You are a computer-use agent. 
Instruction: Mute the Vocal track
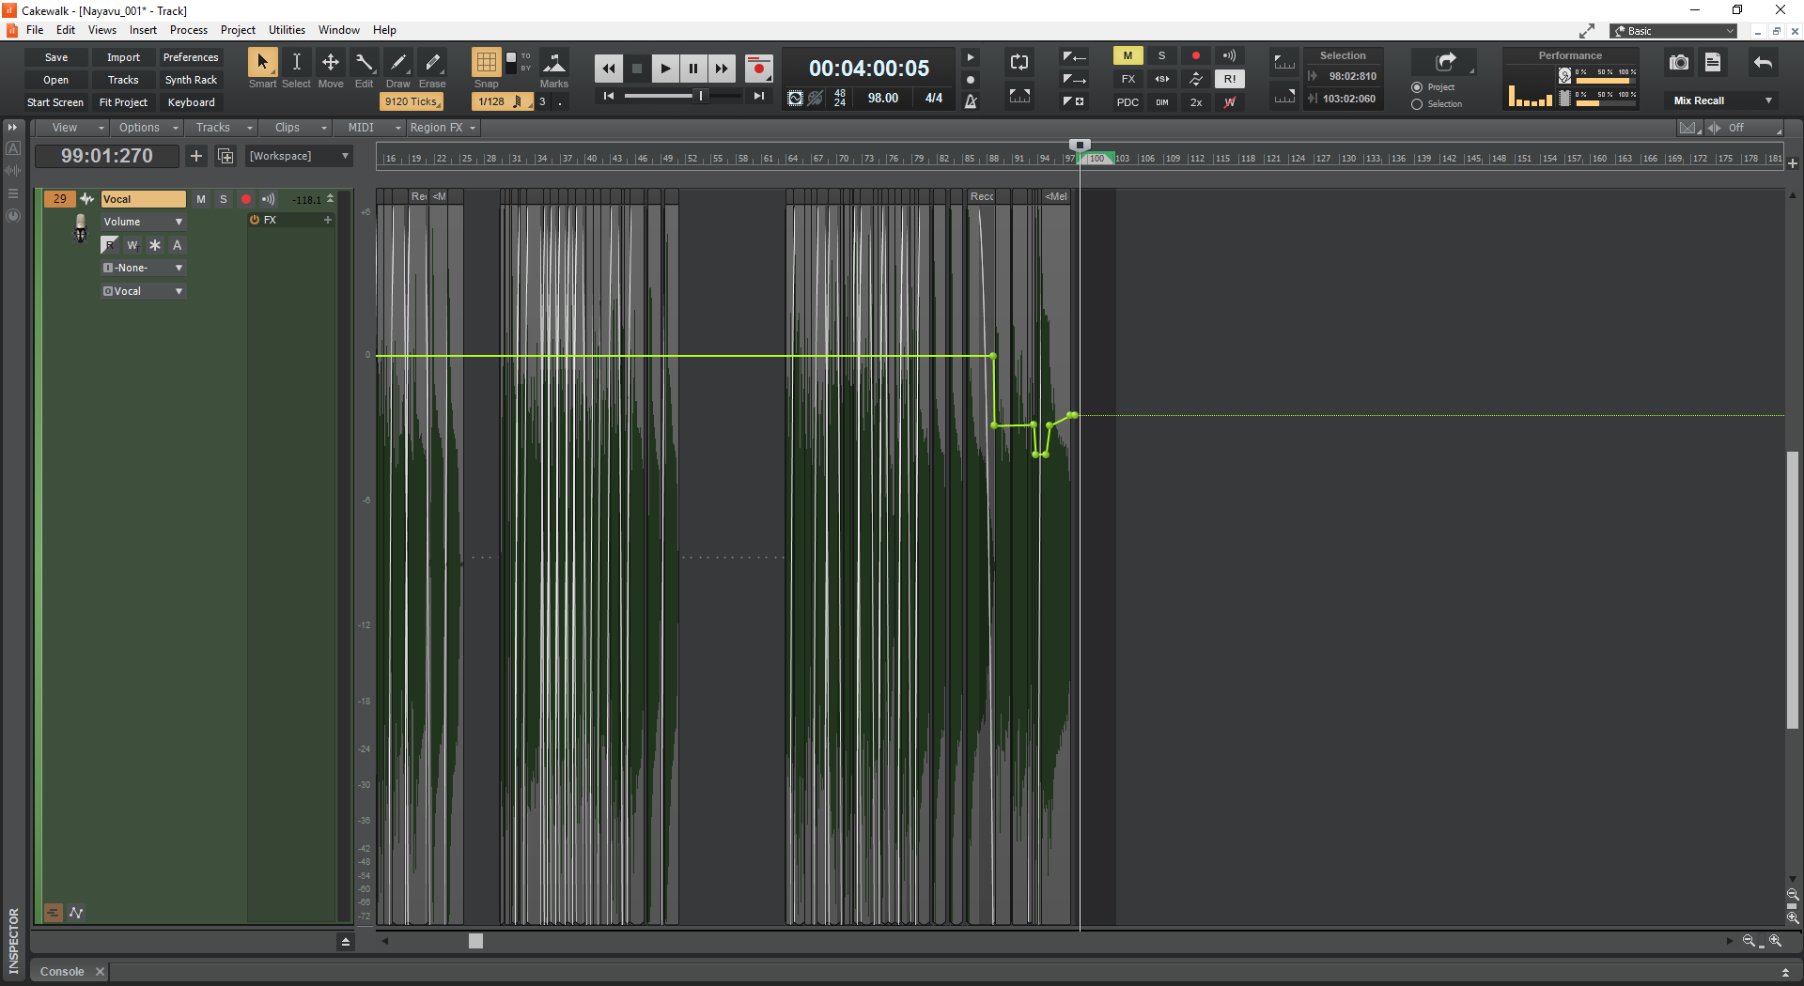click(x=200, y=199)
